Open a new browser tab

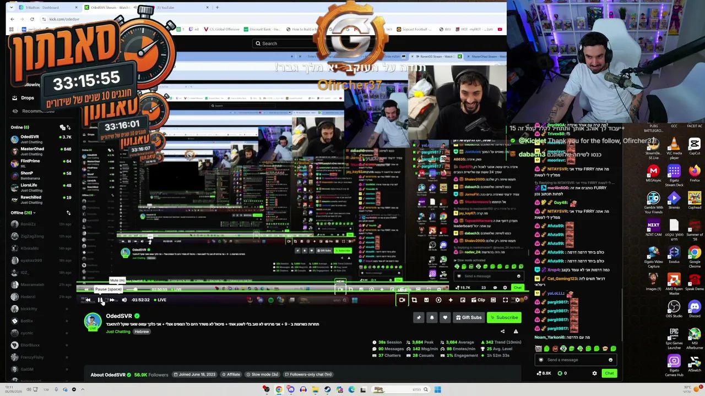tap(217, 8)
